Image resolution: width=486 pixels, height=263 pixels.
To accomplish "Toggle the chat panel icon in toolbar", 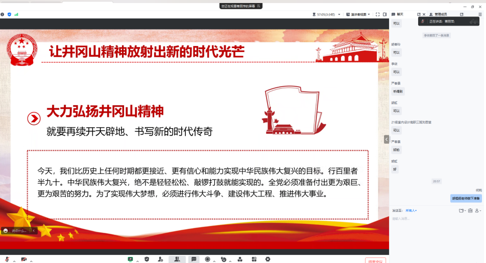I will (x=193, y=259).
